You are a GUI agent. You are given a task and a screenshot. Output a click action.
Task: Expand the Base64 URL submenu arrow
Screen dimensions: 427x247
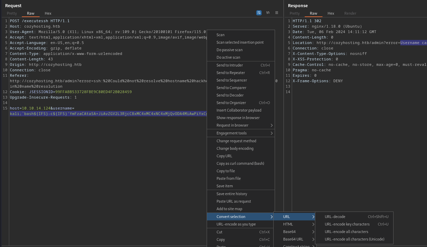click(313, 239)
